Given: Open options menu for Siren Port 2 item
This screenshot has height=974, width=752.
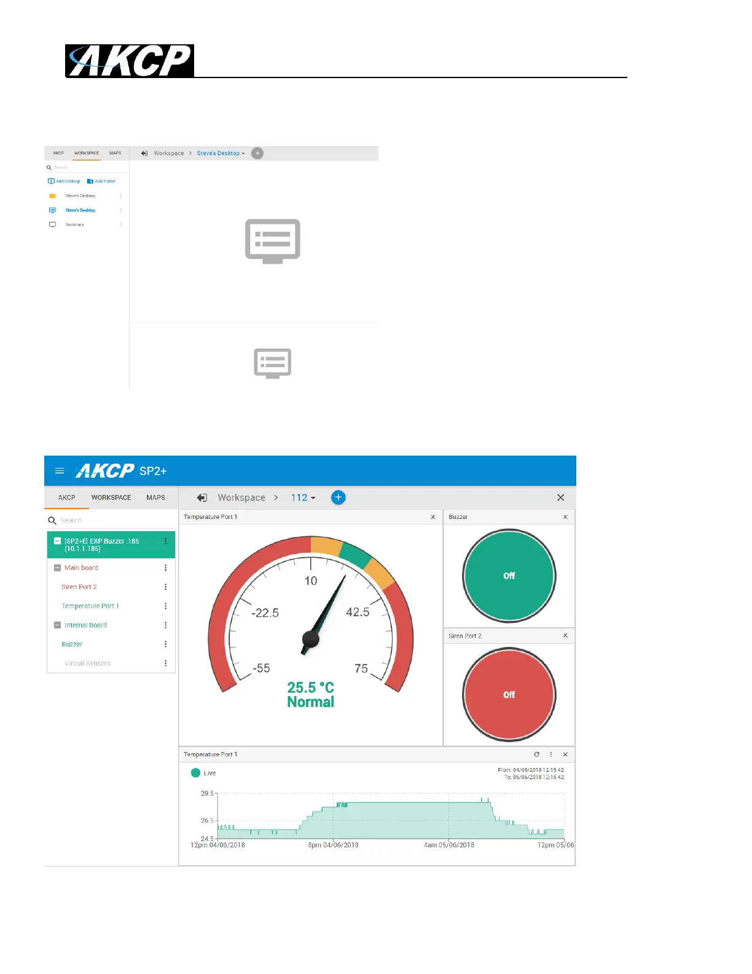Looking at the screenshot, I should click(x=165, y=587).
